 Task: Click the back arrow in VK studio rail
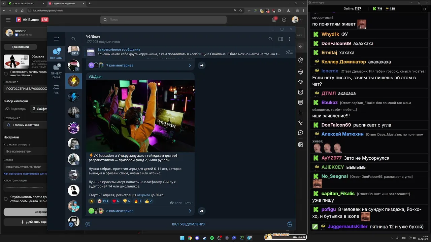(x=301, y=46)
